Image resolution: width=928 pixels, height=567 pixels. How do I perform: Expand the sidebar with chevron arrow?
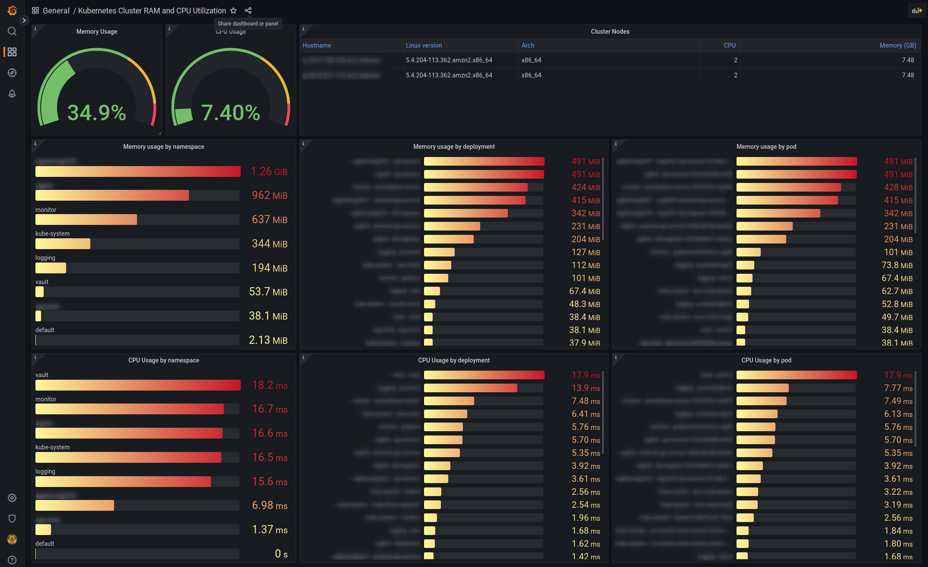[x=24, y=20]
